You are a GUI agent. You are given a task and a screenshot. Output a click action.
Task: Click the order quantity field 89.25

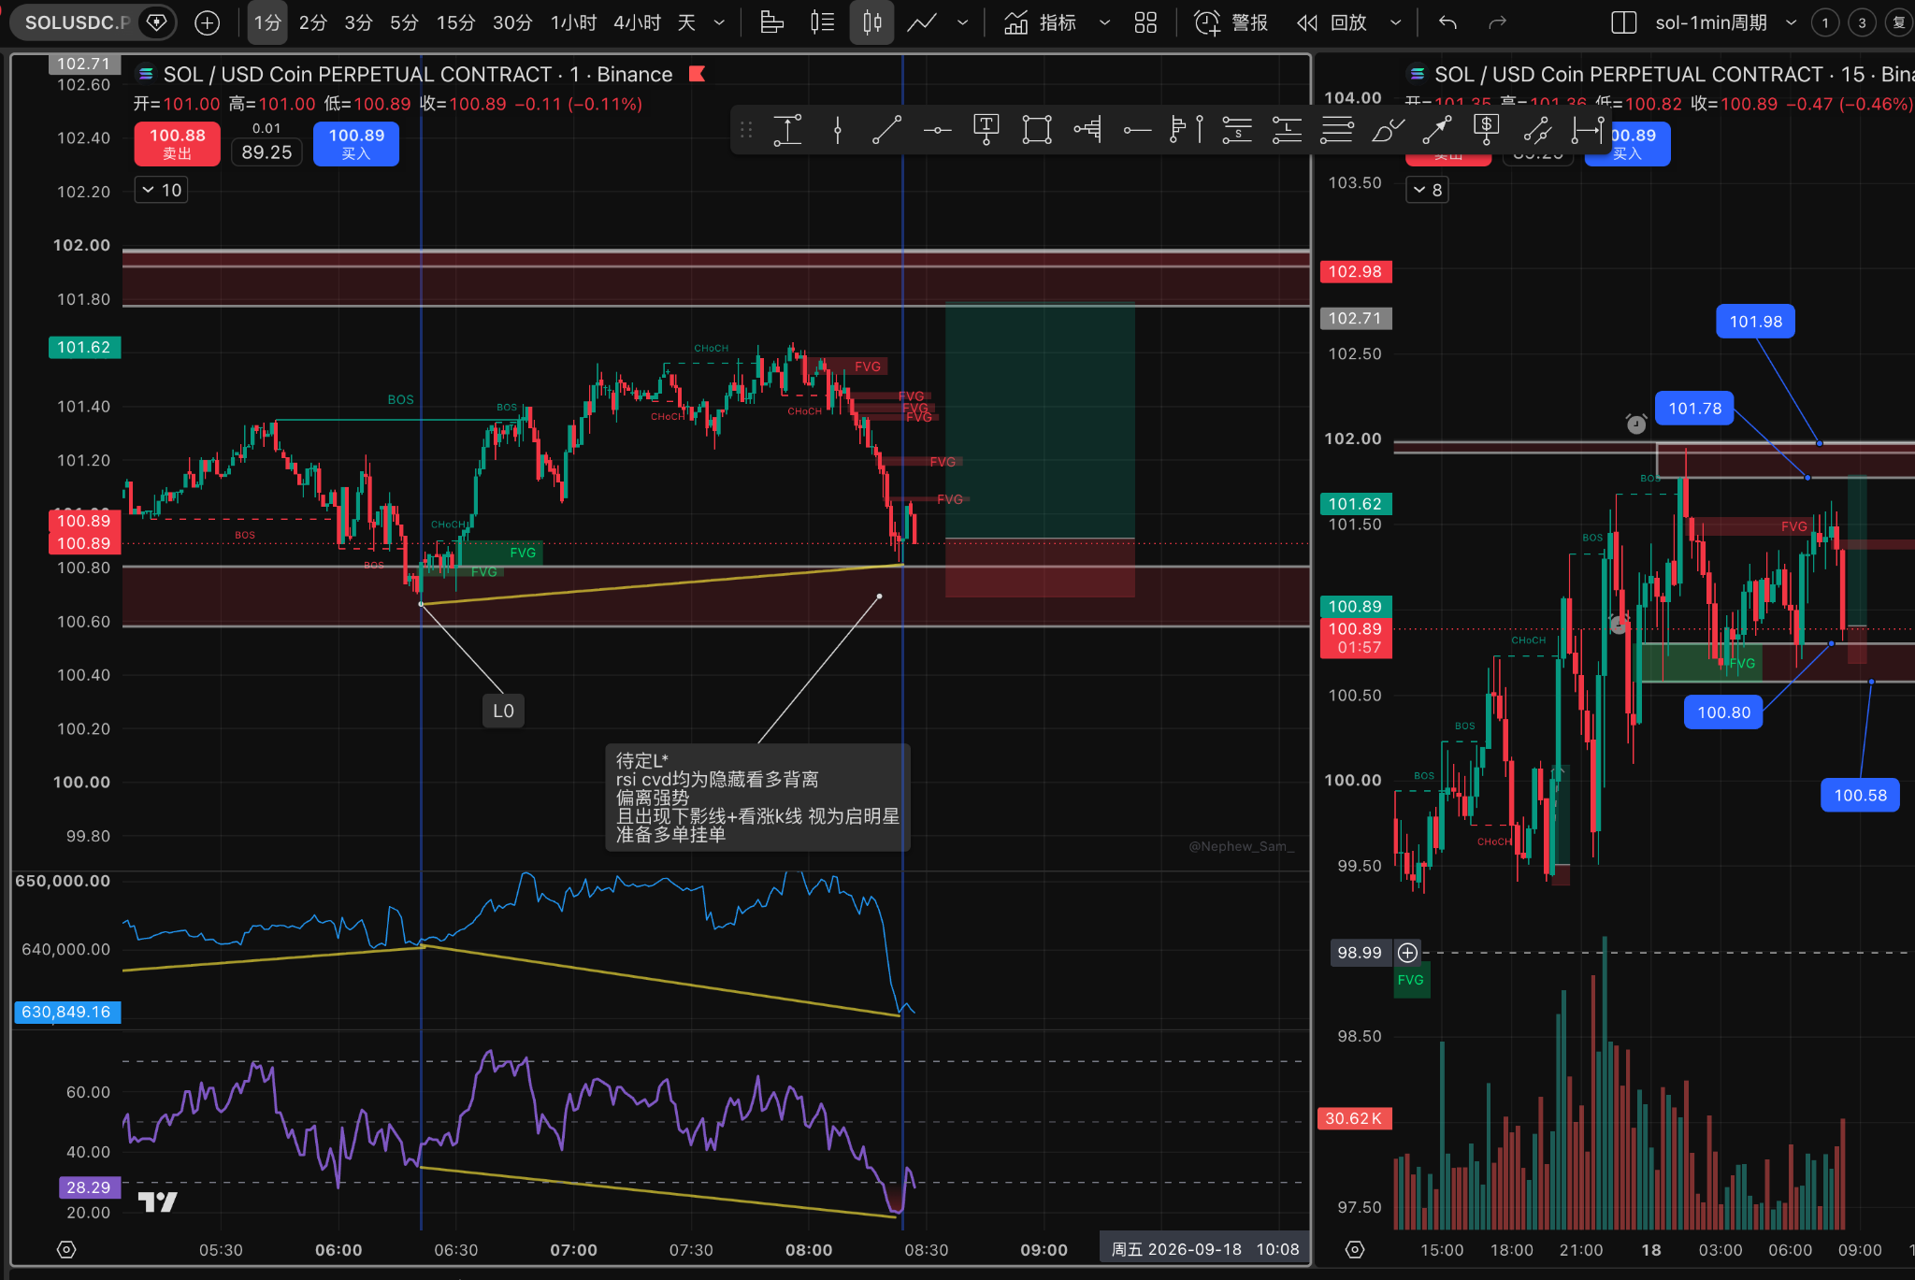[266, 151]
